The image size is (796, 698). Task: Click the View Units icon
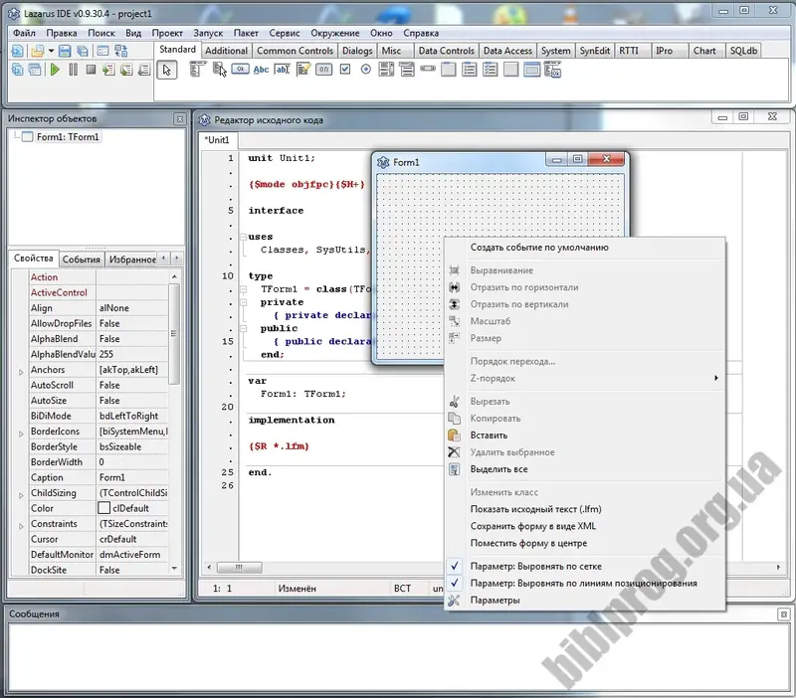[17, 70]
